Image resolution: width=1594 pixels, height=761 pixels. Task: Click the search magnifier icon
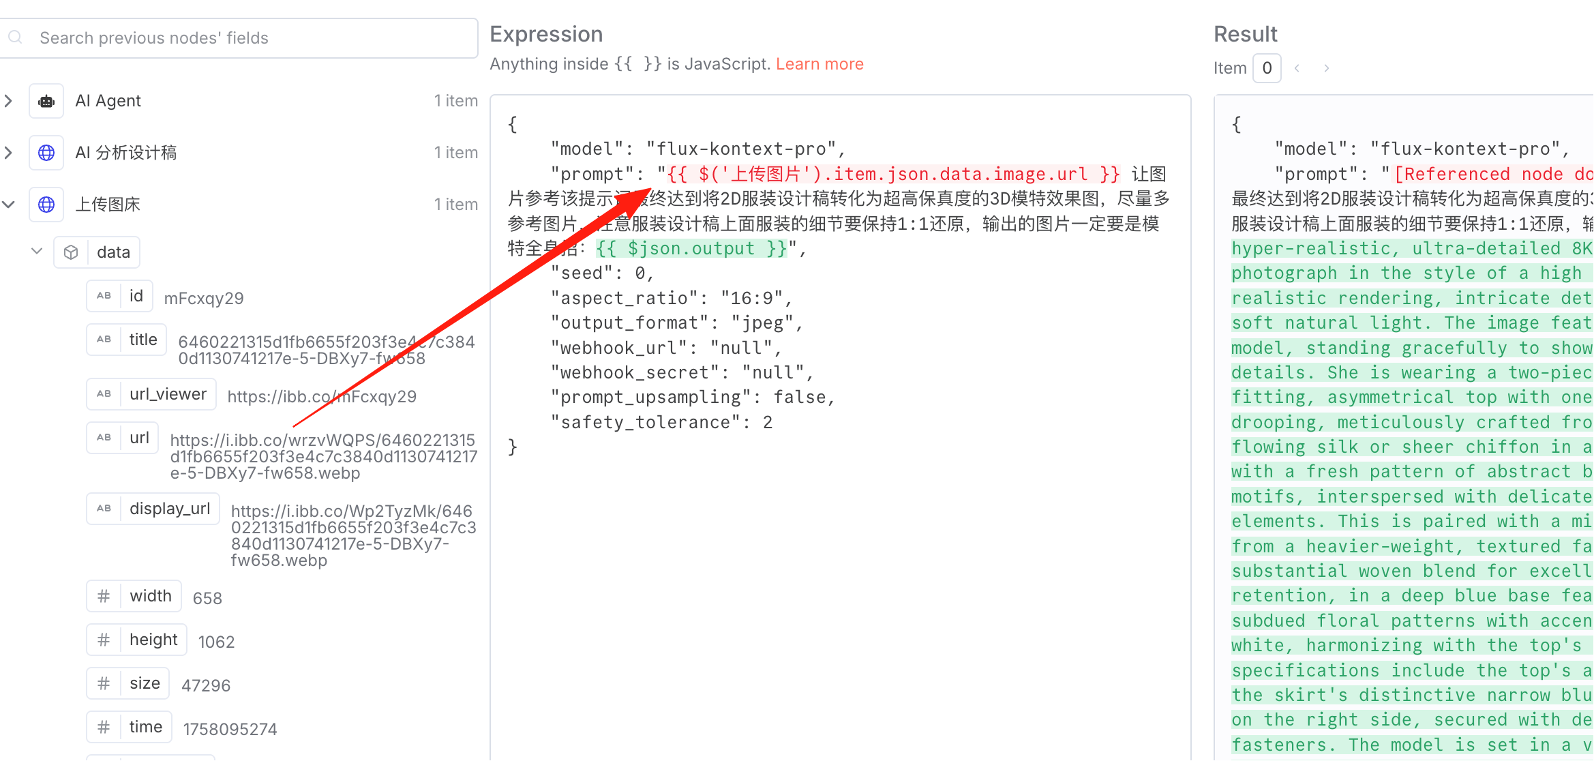pyautogui.click(x=15, y=38)
